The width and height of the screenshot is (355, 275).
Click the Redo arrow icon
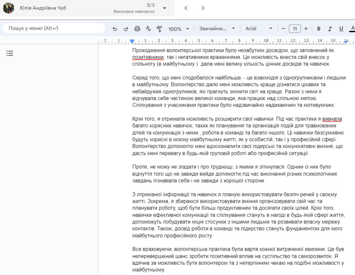pos(126,29)
